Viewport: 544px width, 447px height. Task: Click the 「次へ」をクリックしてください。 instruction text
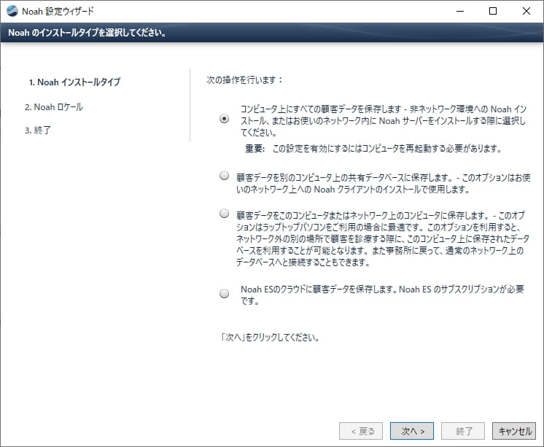pyautogui.click(x=270, y=338)
